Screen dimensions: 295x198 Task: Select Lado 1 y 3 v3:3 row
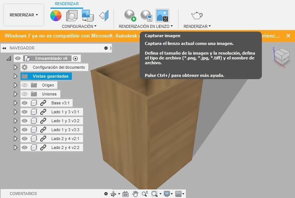click(52, 130)
